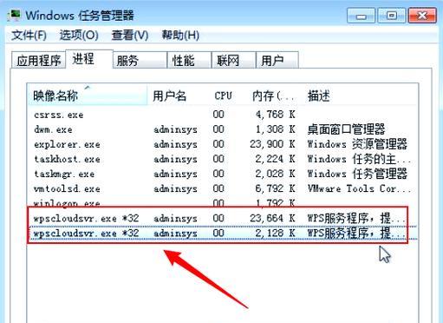443x323 pixels.
Task: Maximize the Task Manager window
Action: pyautogui.click(x=391, y=16)
